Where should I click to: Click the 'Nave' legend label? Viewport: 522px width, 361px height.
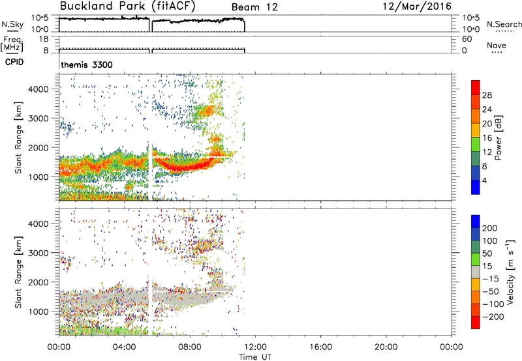click(x=497, y=45)
